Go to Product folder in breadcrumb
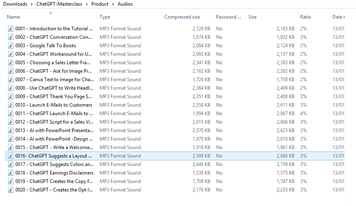Screen dimensions: 356x206 [100, 4]
